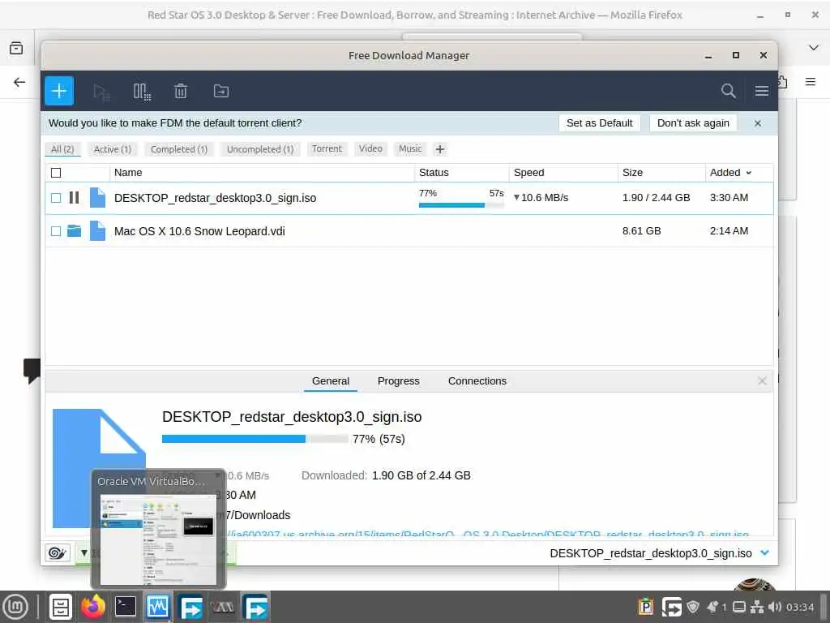The image size is (830, 623).
Task: Open the Terminal from the taskbar
Action: click(x=126, y=607)
